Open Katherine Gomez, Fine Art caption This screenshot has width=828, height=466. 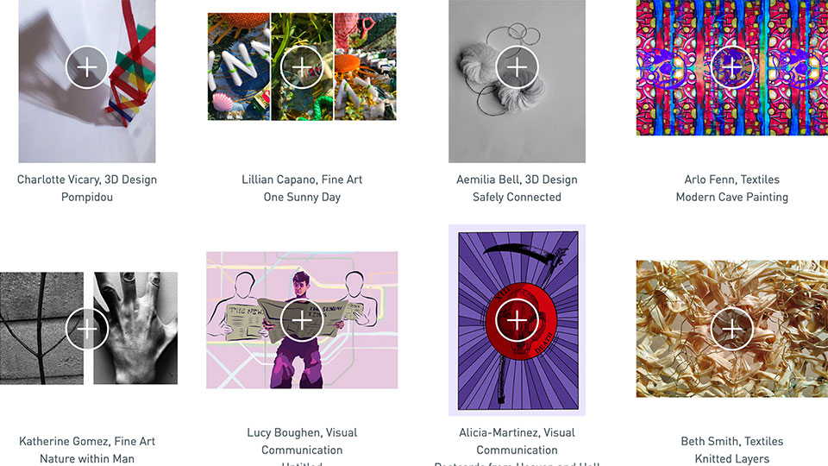tap(87, 441)
